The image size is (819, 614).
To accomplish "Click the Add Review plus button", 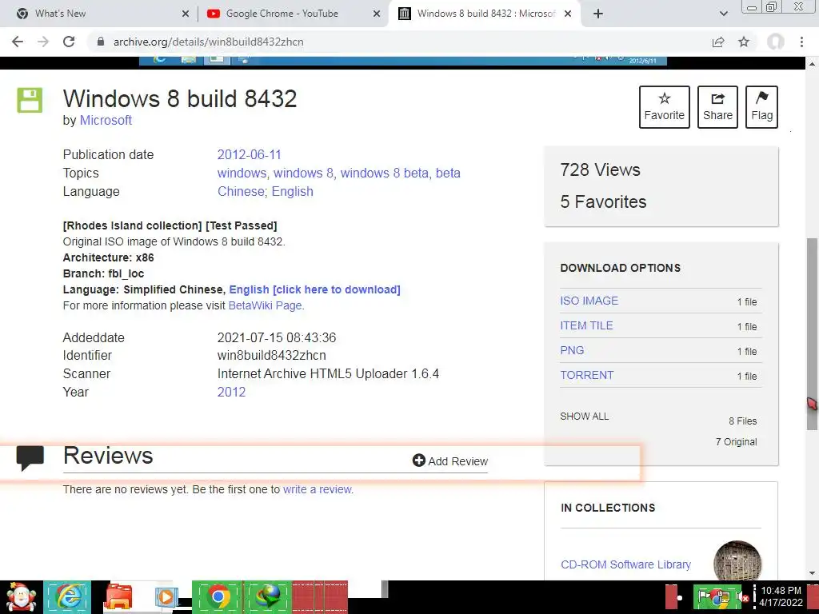I will click(450, 461).
